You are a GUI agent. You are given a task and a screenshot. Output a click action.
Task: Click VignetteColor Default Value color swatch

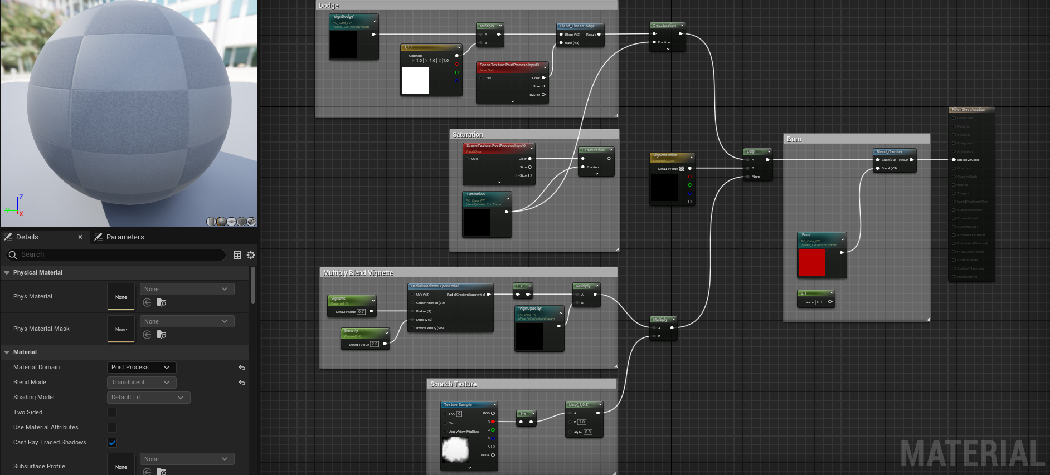coord(682,169)
